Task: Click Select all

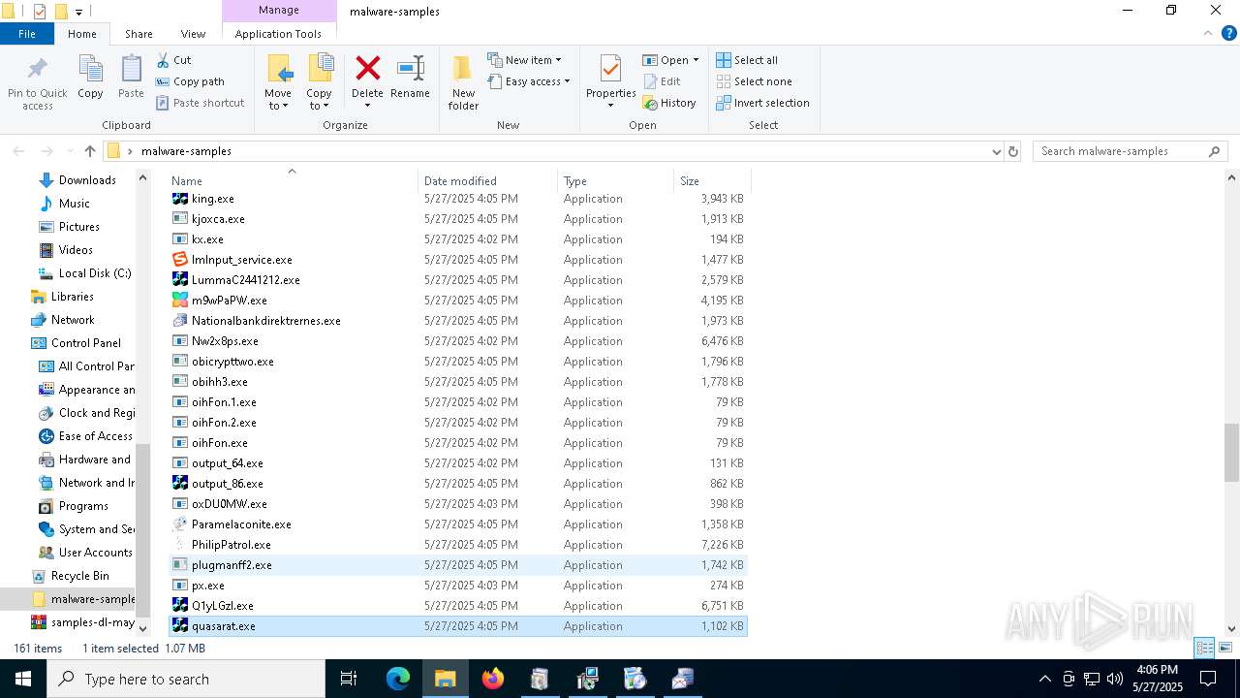Action: (x=747, y=60)
